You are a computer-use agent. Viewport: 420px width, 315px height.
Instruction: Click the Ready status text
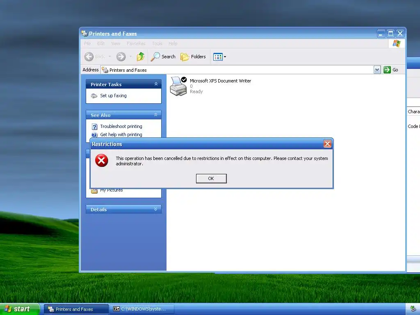click(x=196, y=91)
